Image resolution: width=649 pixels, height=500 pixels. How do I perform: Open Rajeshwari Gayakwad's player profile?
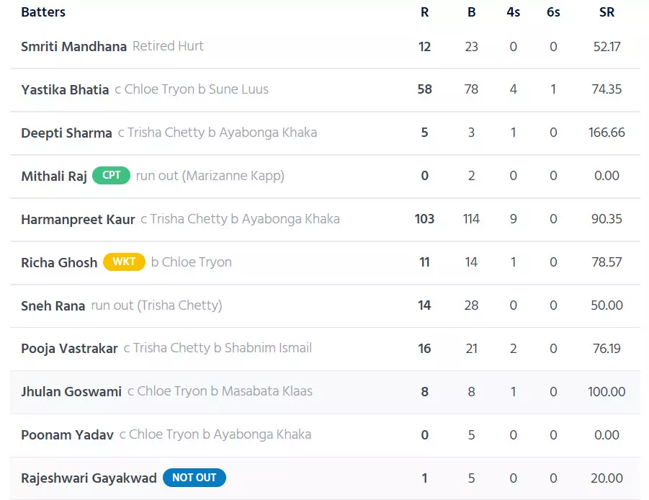coord(89,478)
